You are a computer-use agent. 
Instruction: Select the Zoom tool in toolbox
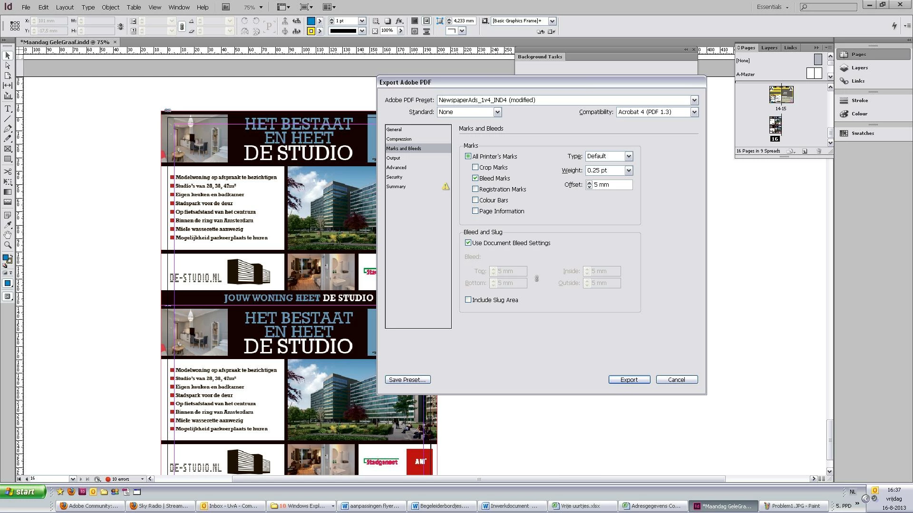point(8,245)
